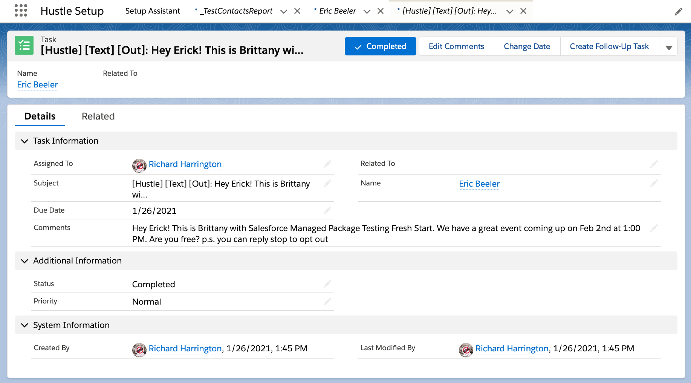Open Eric Beeler link in header
Viewport: 691px width, 383px height.
pyautogui.click(x=37, y=84)
